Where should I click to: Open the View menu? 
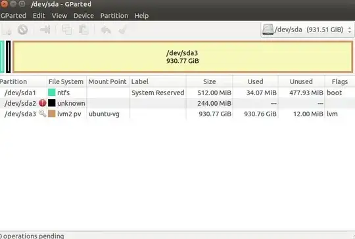point(59,16)
